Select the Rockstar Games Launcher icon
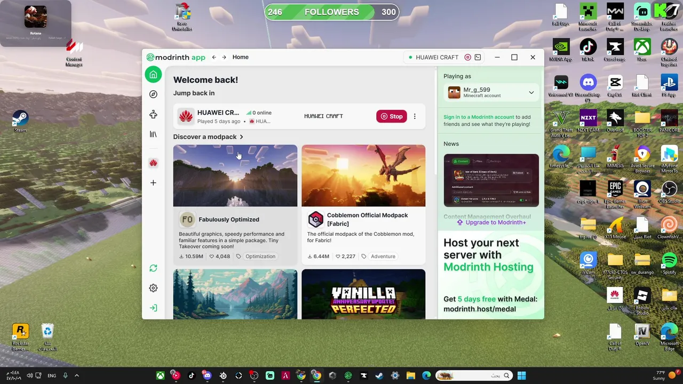The image size is (683, 384). point(20,337)
